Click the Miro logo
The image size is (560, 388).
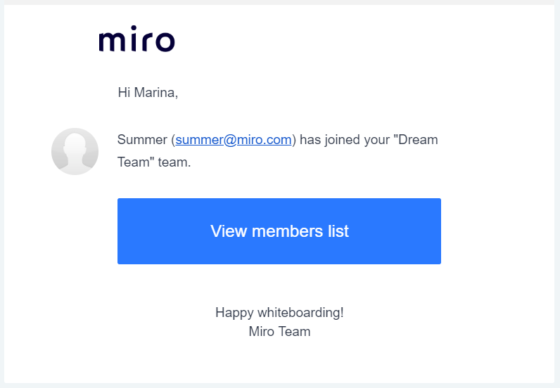(x=136, y=40)
